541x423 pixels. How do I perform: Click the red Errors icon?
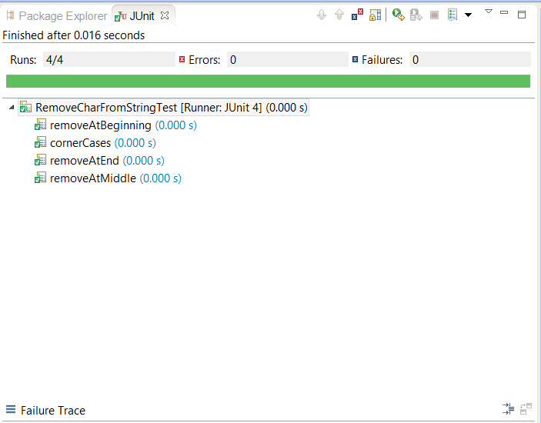click(182, 60)
